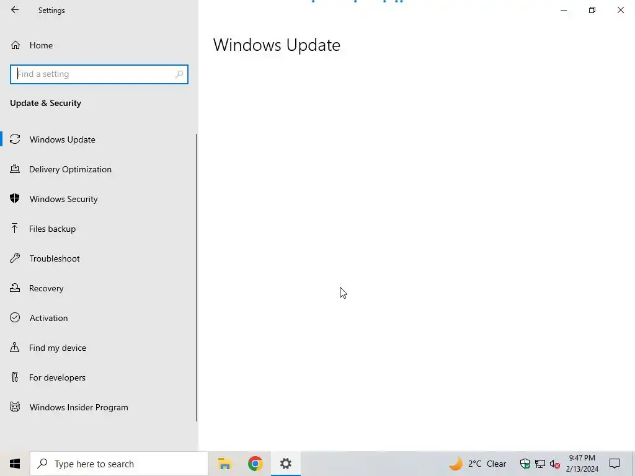This screenshot has height=476, width=635.
Task: Click the Type here to search box
Action: tap(118, 464)
